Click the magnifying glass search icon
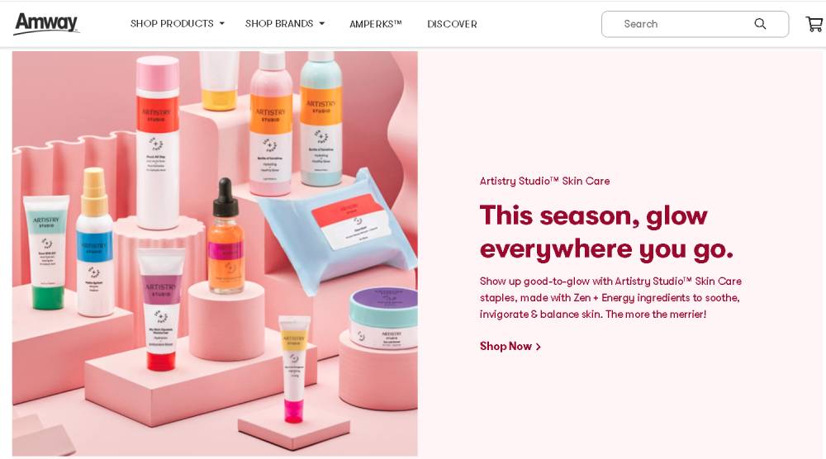The image size is (826, 459). pyautogui.click(x=760, y=24)
